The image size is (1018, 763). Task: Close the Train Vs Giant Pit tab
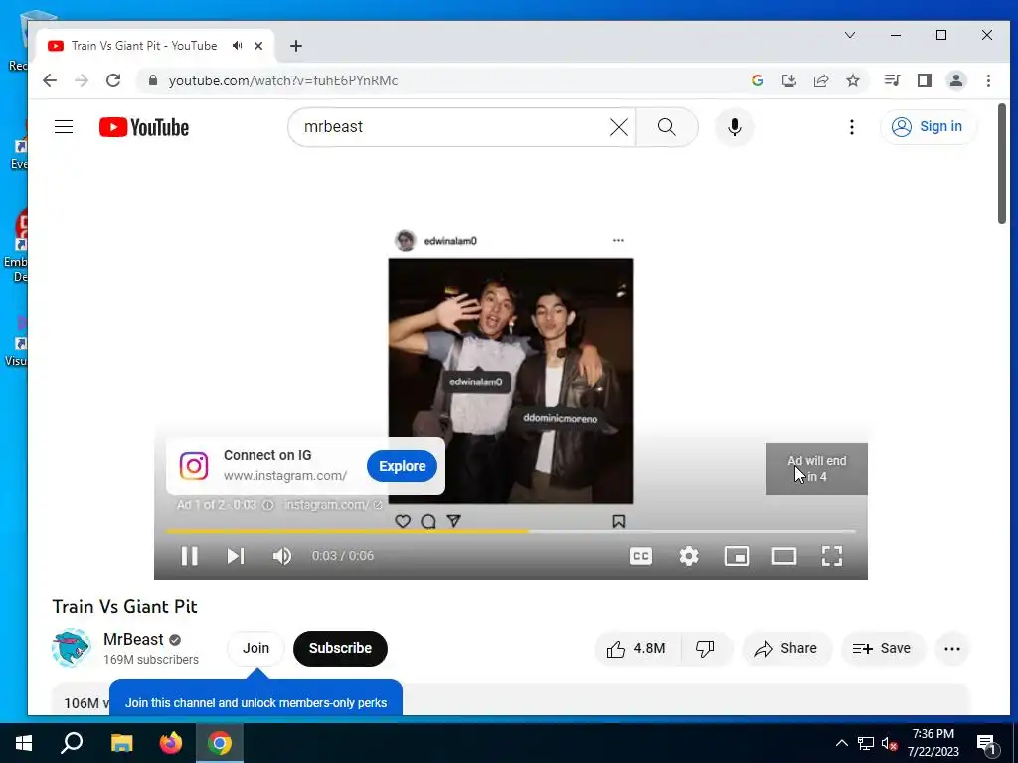pyautogui.click(x=258, y=46)
